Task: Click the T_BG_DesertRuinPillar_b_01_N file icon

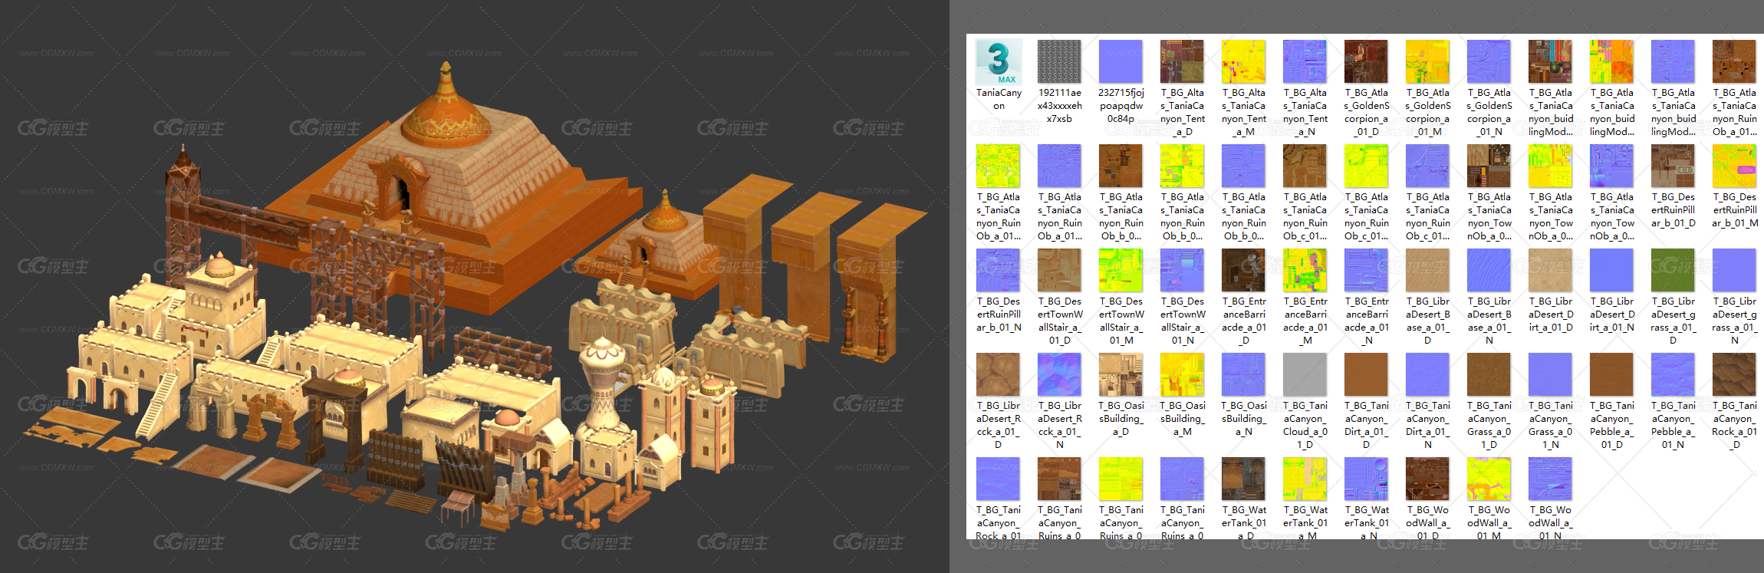Action: pyautogui.click(x=998, y=271)
